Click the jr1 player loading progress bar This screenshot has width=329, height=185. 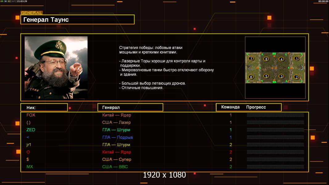pyautogui.click(x=275, y=145)
